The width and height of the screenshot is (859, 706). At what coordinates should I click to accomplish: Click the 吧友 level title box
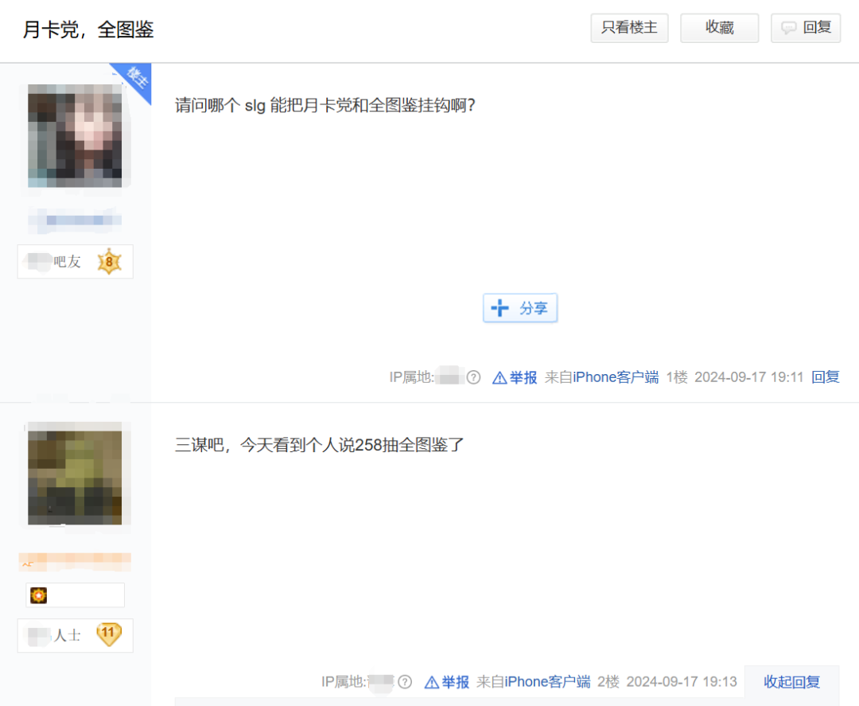click(x=75, y=261)
